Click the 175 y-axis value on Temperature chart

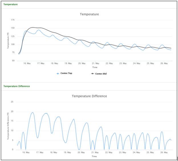pos(13,20)
